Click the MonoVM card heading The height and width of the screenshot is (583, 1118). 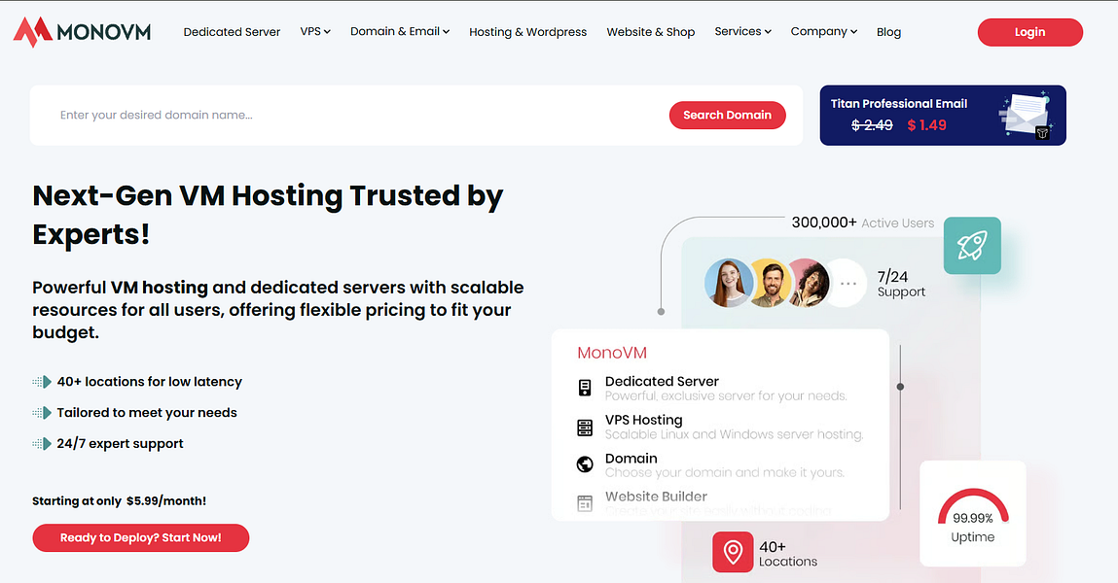click(612, 353)
